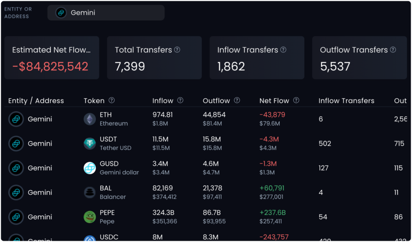Screen dimensions: 412x242
Task: Click the PEPE inflow transfers count 54
Action: 323,217
